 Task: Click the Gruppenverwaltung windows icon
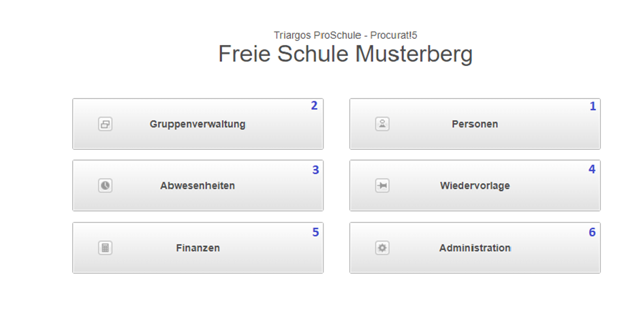click(105, 124)
